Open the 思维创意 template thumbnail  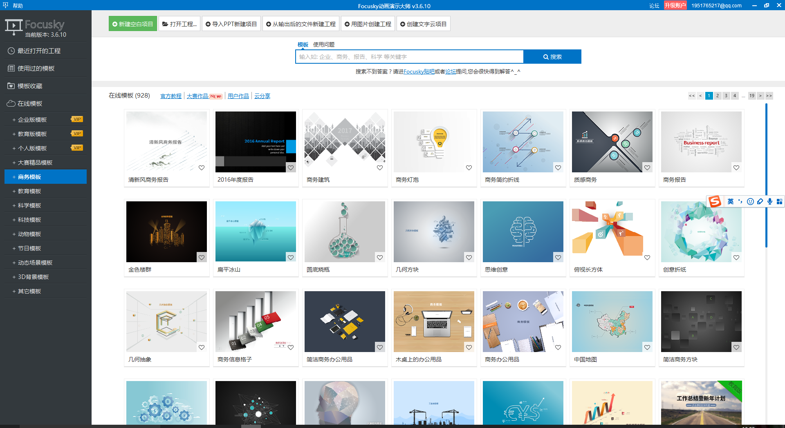pos(523,232)
